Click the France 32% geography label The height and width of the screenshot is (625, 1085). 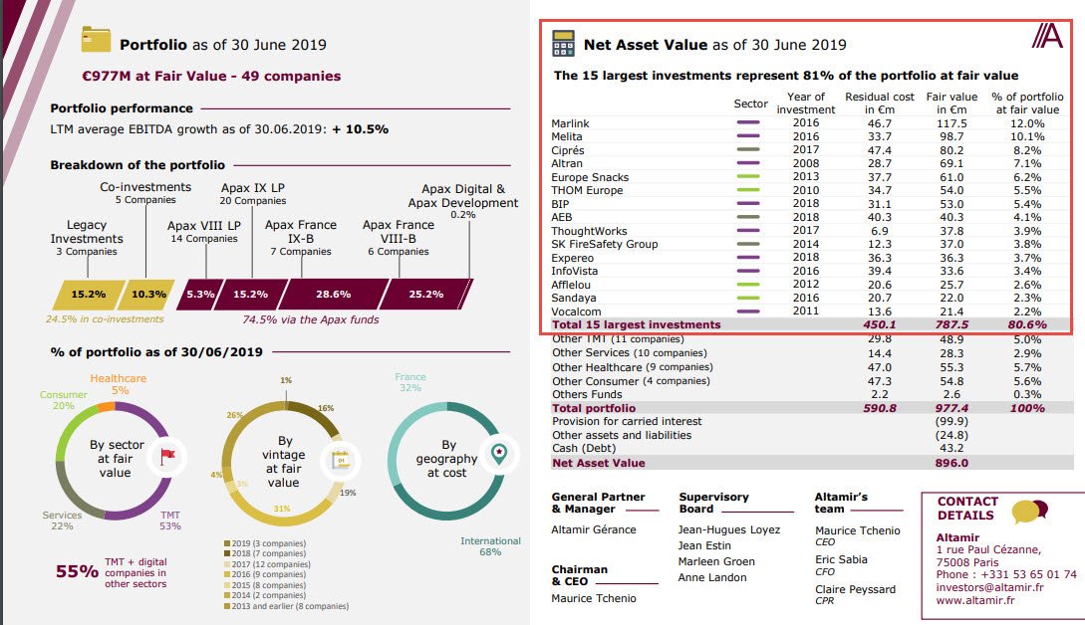(410, 382)
